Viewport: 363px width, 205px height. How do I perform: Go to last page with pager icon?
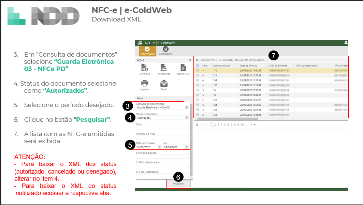(x=255, y=125)
